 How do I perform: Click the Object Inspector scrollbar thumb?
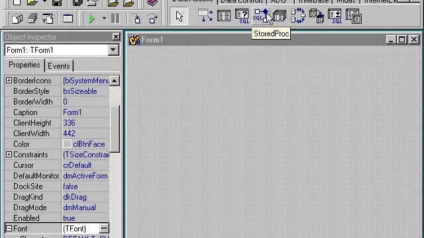115,129
